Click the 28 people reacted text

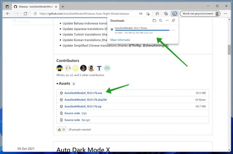(x=79, y=129)
